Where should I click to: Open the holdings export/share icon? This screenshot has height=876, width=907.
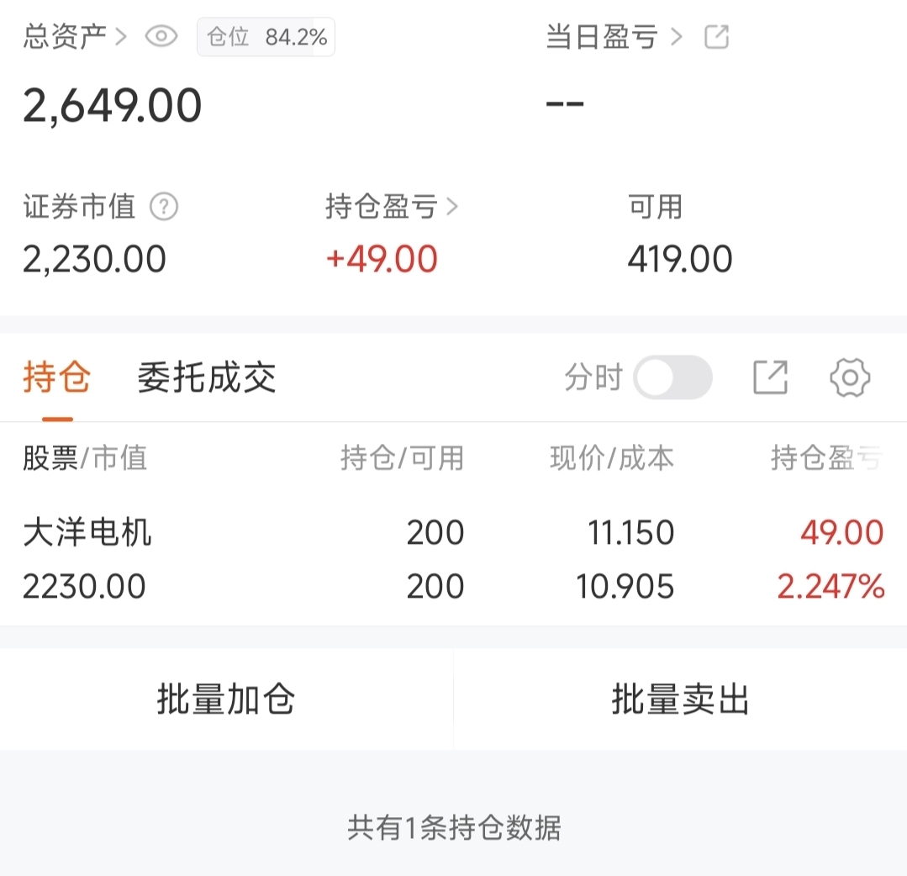point(770,377)
